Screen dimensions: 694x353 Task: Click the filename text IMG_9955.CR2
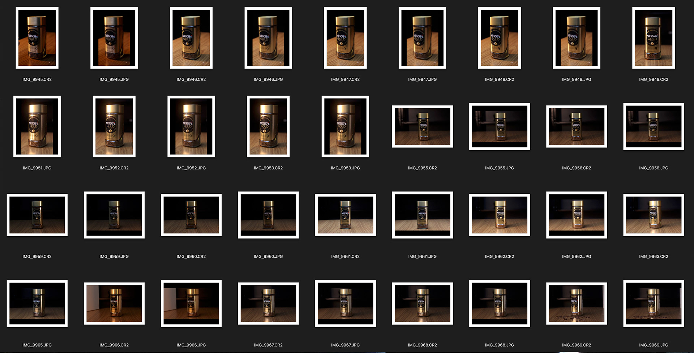click(423, 168)
